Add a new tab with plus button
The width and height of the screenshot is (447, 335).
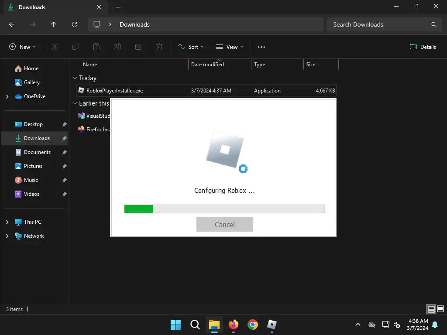tap(118, 7)
